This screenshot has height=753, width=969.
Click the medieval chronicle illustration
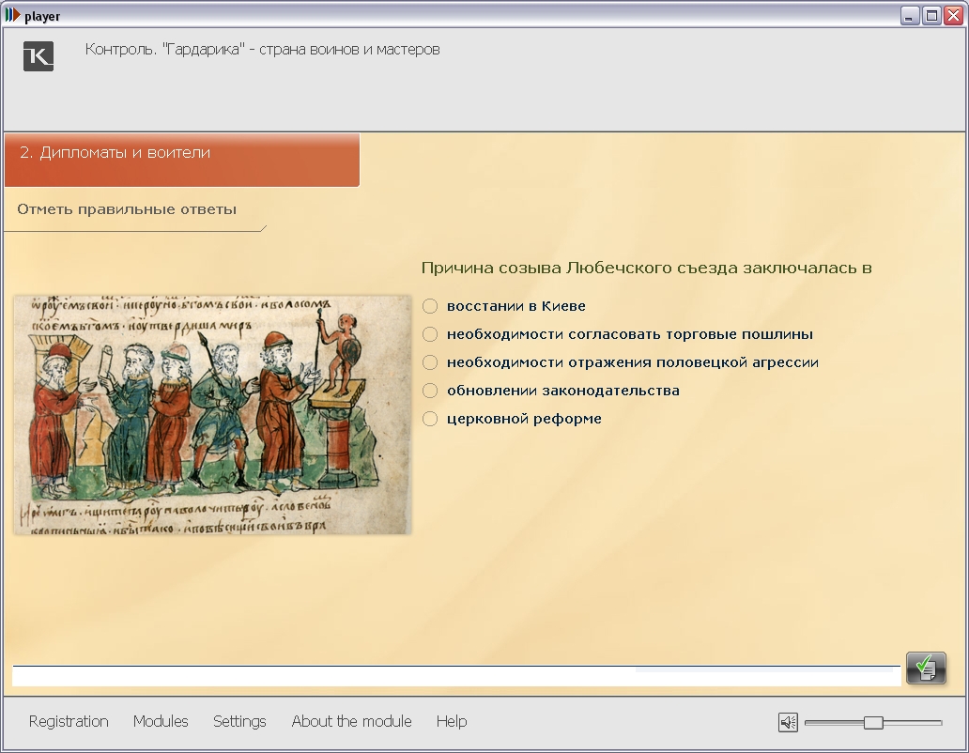212,414
